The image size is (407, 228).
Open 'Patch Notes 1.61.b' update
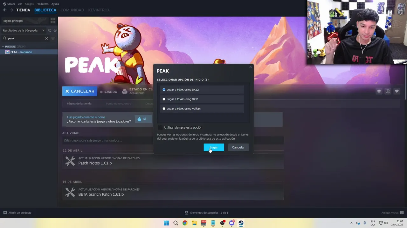pyautogui.click(x=95, y=163)
